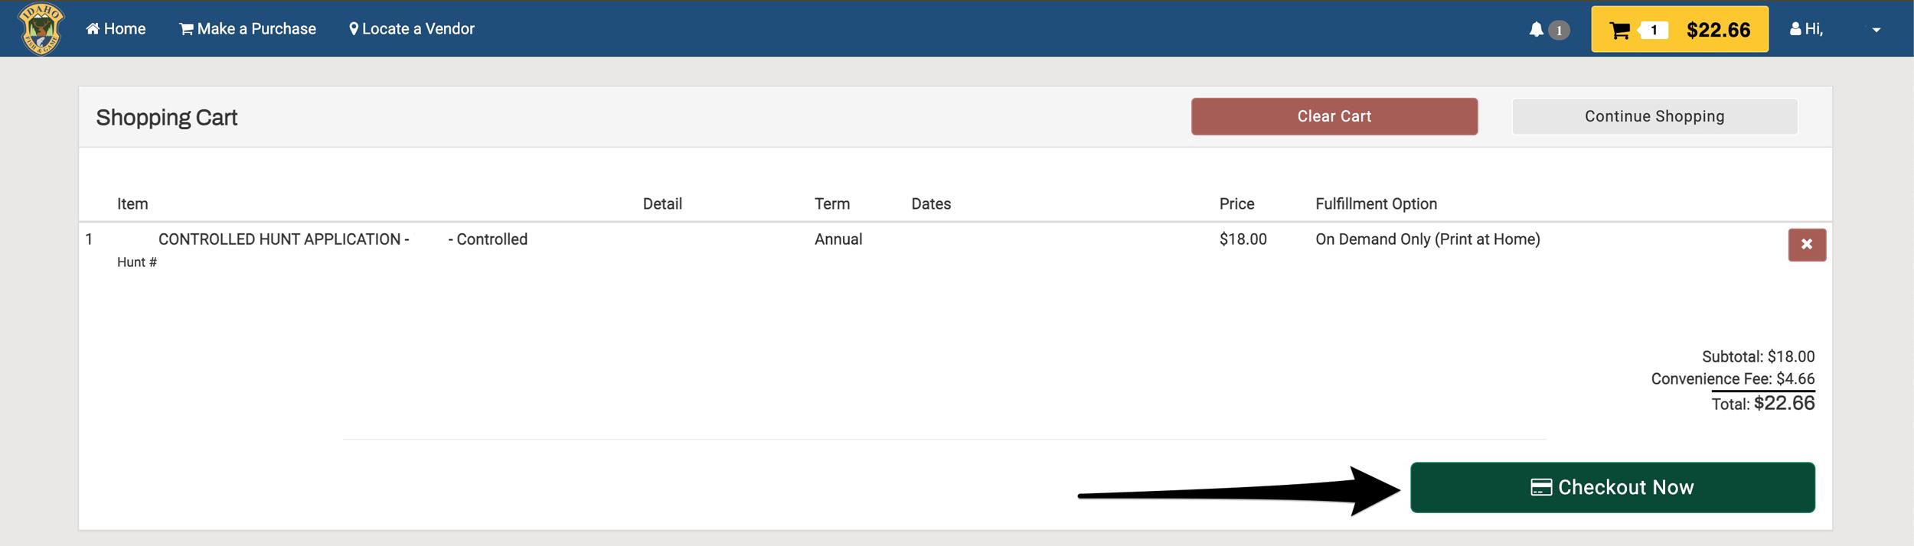Click the shopping cart icon in yellow button
1914x546 pixels.
(x=1619, y=31)
